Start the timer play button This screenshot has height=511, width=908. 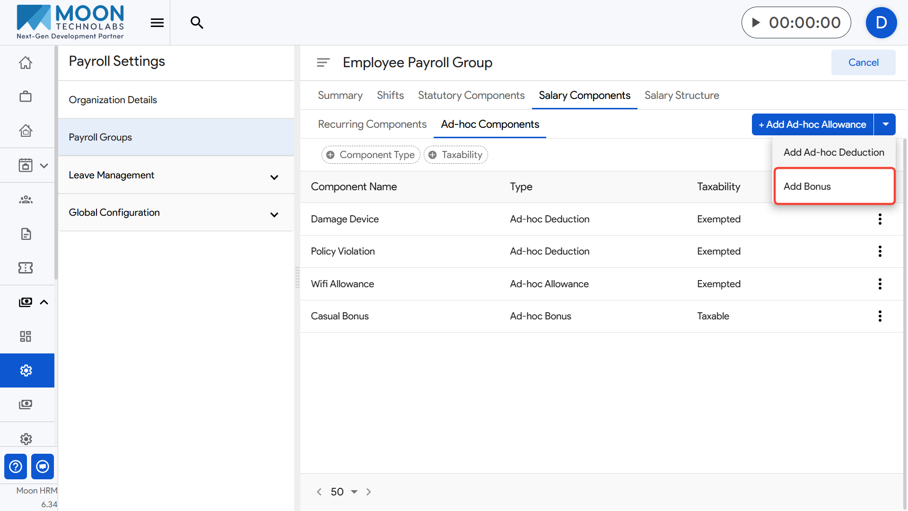pyautogui.click(x=756, y=22)
